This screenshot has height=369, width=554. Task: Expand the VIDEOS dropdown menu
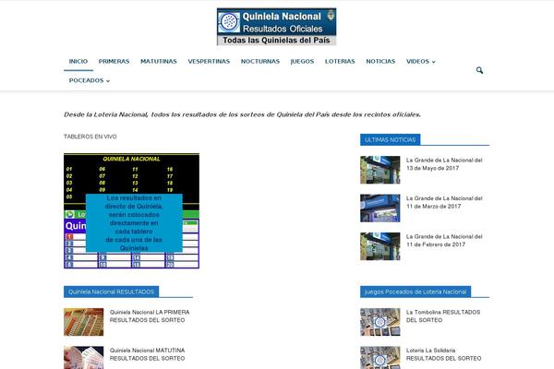point(420,62)
